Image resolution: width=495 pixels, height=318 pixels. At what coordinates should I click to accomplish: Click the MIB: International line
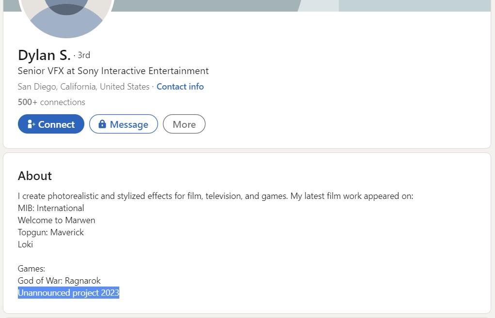point(51,208)
